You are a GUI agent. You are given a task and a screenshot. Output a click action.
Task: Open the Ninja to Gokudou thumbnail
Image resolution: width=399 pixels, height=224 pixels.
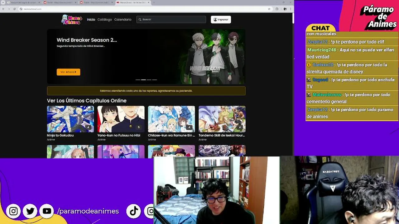click(x=70, y=119)
